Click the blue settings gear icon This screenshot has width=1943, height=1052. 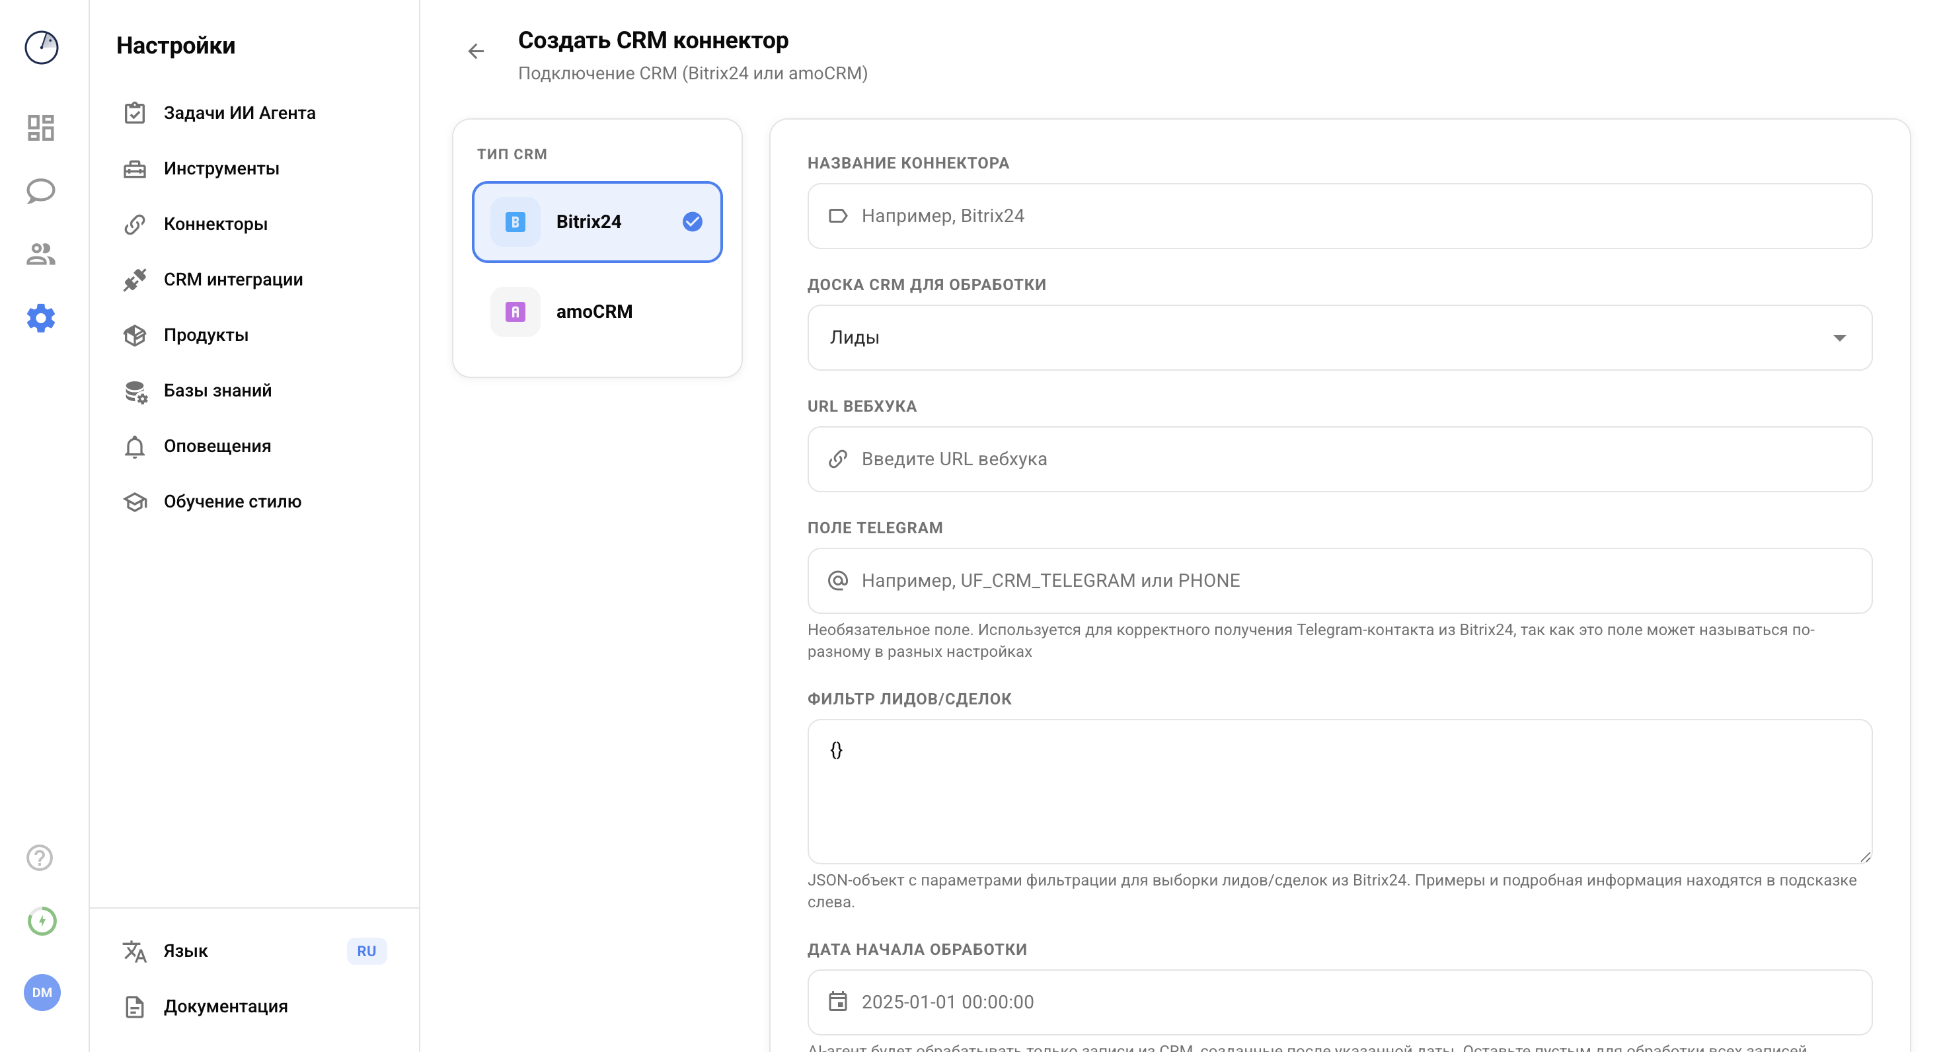pos(41,319)
